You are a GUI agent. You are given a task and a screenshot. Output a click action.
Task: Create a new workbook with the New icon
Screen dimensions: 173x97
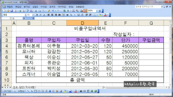tap(4, 11)
